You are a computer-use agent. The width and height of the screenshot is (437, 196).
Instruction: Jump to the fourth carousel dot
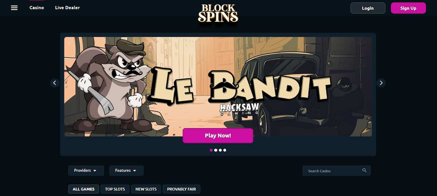pyautogui.click(x=225, y=150)
